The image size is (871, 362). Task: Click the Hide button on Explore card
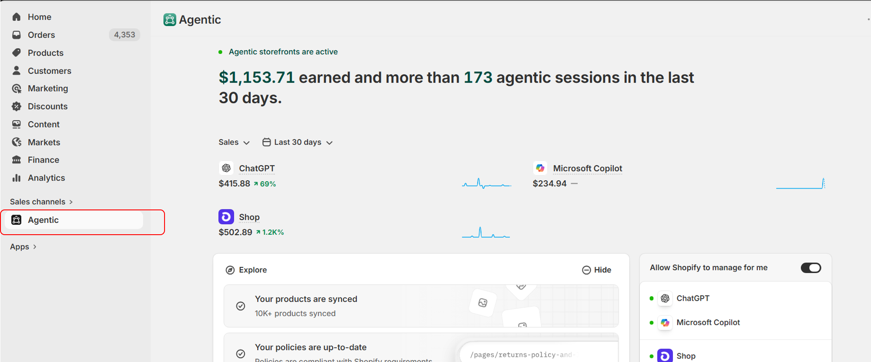[597, 270]
